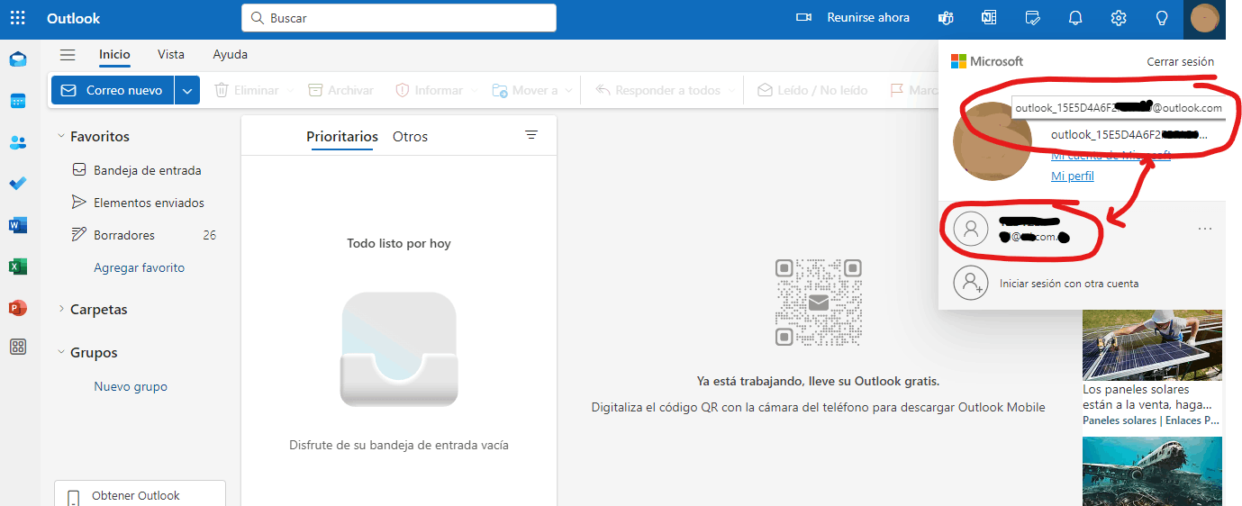Open Mi perfil link
Screen dimensions: 1242x506
pos(1072,176)
